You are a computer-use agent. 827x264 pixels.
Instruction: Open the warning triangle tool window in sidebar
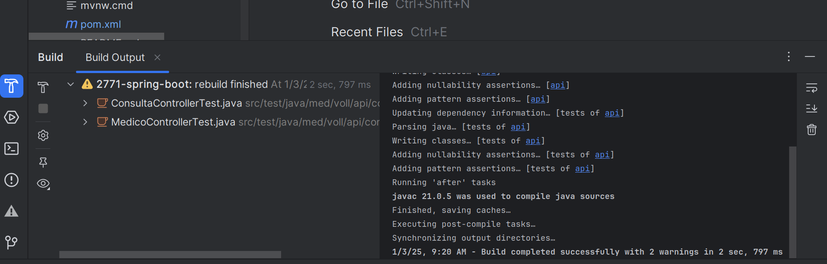pos(12,211)
